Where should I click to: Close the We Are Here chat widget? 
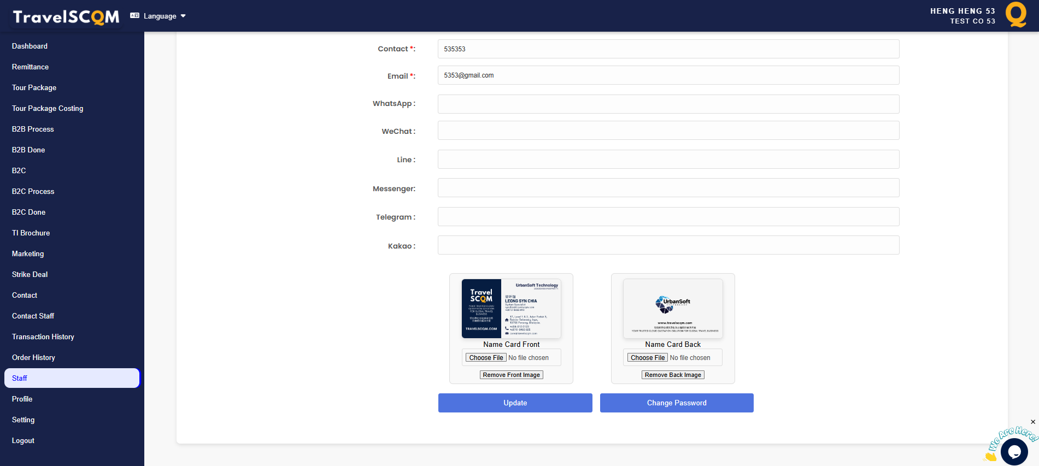click(x=1032, y=422)
